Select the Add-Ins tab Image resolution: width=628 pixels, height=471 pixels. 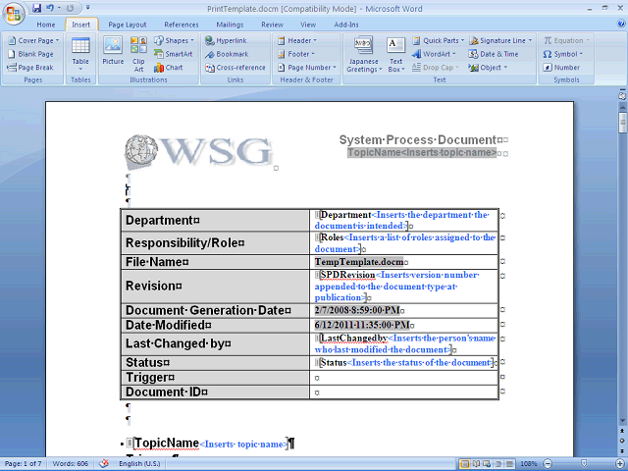point(346,25)
